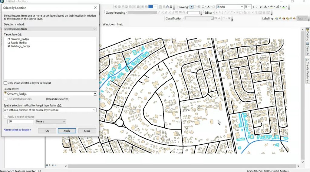Click the binoculars icon beside blue swatch
The width and height of the screenshot is (310, 172).
[167, 7]
